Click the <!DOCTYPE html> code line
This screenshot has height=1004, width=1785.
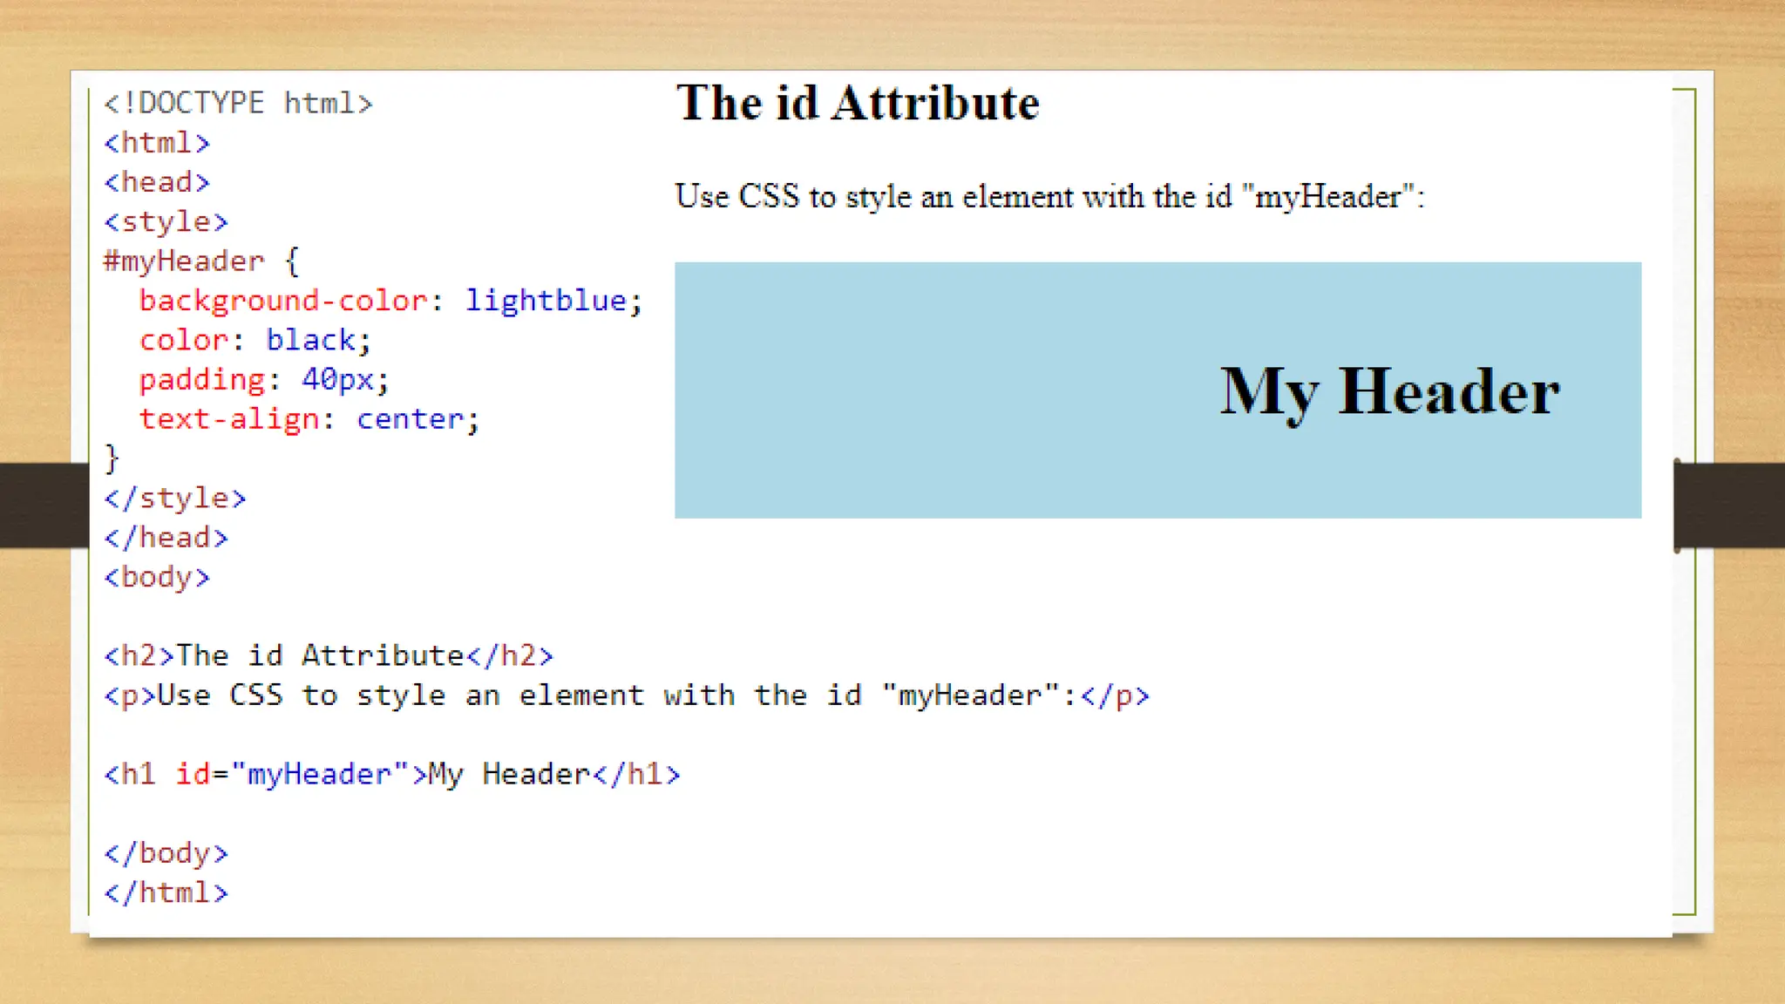click(237, 103)
